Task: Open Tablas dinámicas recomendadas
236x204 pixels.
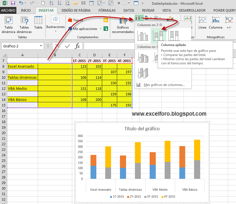Action: pos(24,25)
